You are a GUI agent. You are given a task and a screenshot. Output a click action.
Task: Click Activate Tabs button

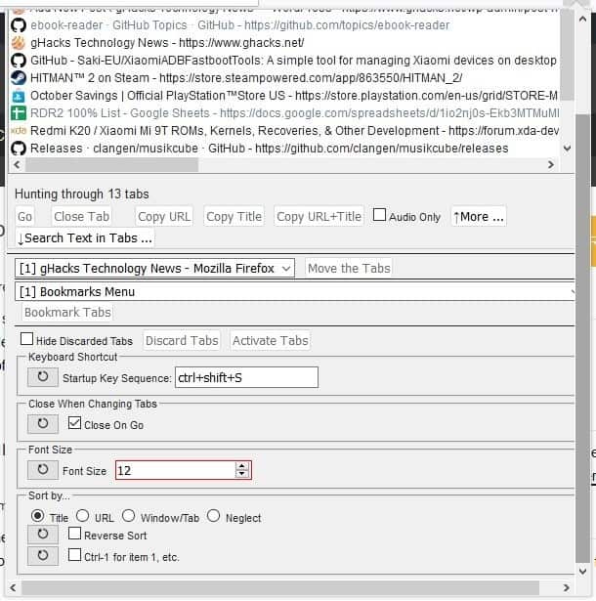tap(271, 340)
